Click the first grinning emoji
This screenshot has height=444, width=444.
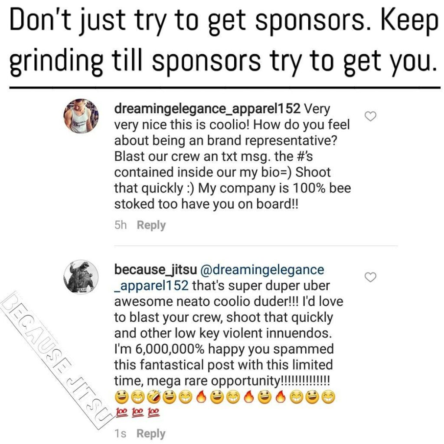[x=122, y=398]
